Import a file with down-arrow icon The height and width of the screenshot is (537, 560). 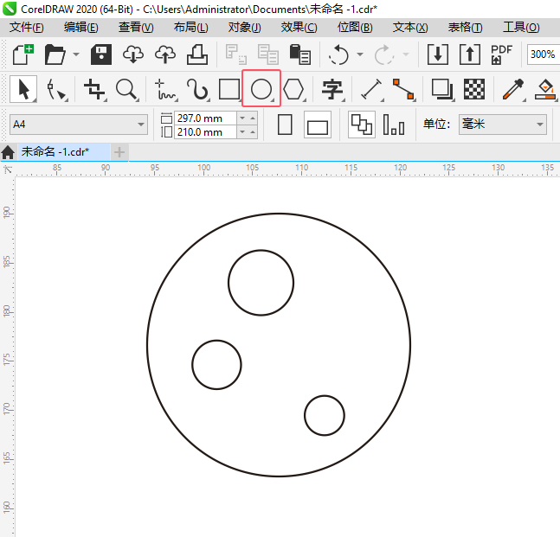point(437,54)
